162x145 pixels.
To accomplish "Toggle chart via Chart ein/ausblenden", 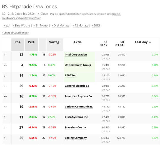I will click(x=16, y=33).
